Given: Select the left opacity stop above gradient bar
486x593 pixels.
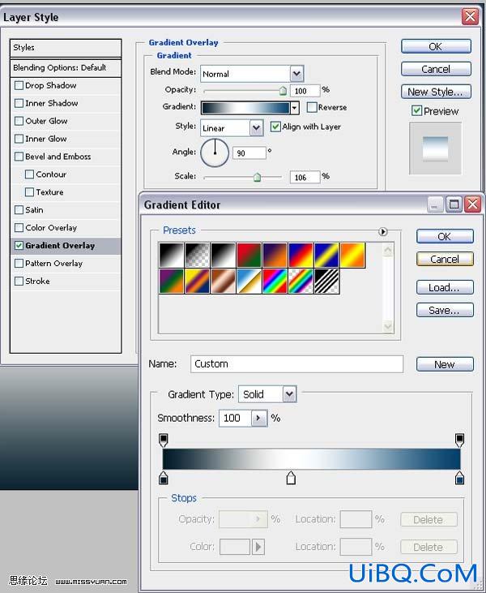Looking at the screenshot, I should pyautogui.click(x=163, y=440).
